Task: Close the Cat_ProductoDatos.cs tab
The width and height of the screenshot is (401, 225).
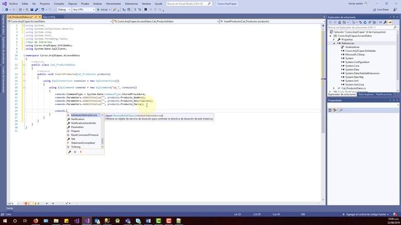Action: (x=39, y=17)
